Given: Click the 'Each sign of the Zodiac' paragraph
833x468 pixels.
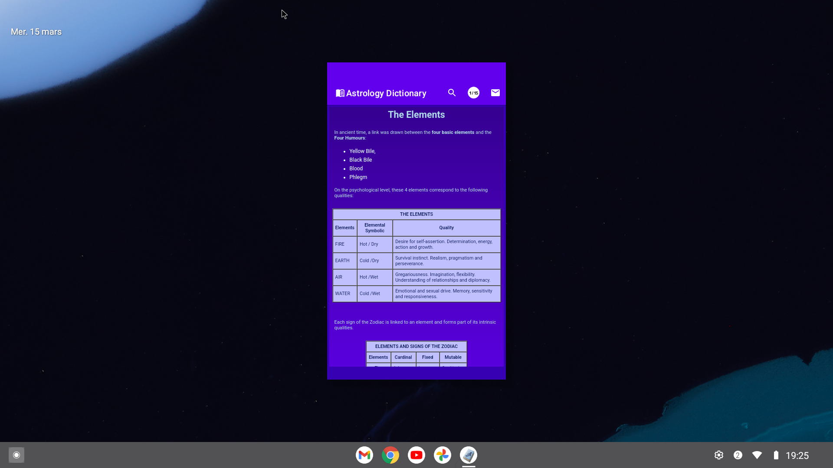Looking at the screenshot, I should [415, 325].
